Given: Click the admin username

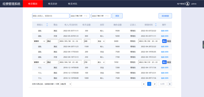Looking at the screenshot, I should pos(194,4).
